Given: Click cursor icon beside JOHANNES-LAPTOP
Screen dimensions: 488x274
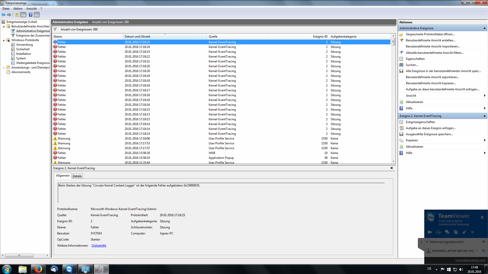Looking at the screenshot, I should pos(484,251).
